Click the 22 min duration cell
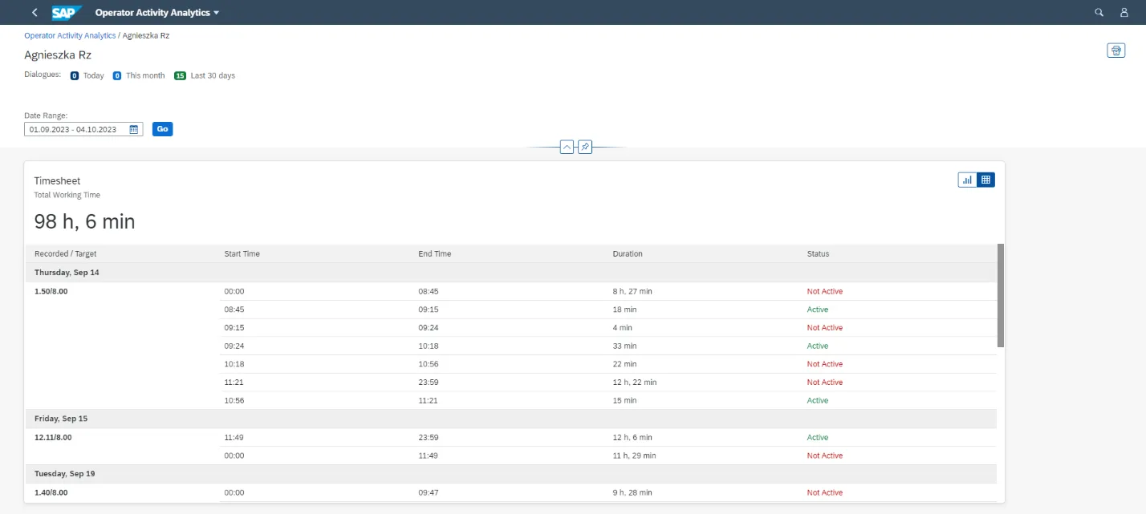The width and height of the screenshot is (1146, 514). [624, 364]
